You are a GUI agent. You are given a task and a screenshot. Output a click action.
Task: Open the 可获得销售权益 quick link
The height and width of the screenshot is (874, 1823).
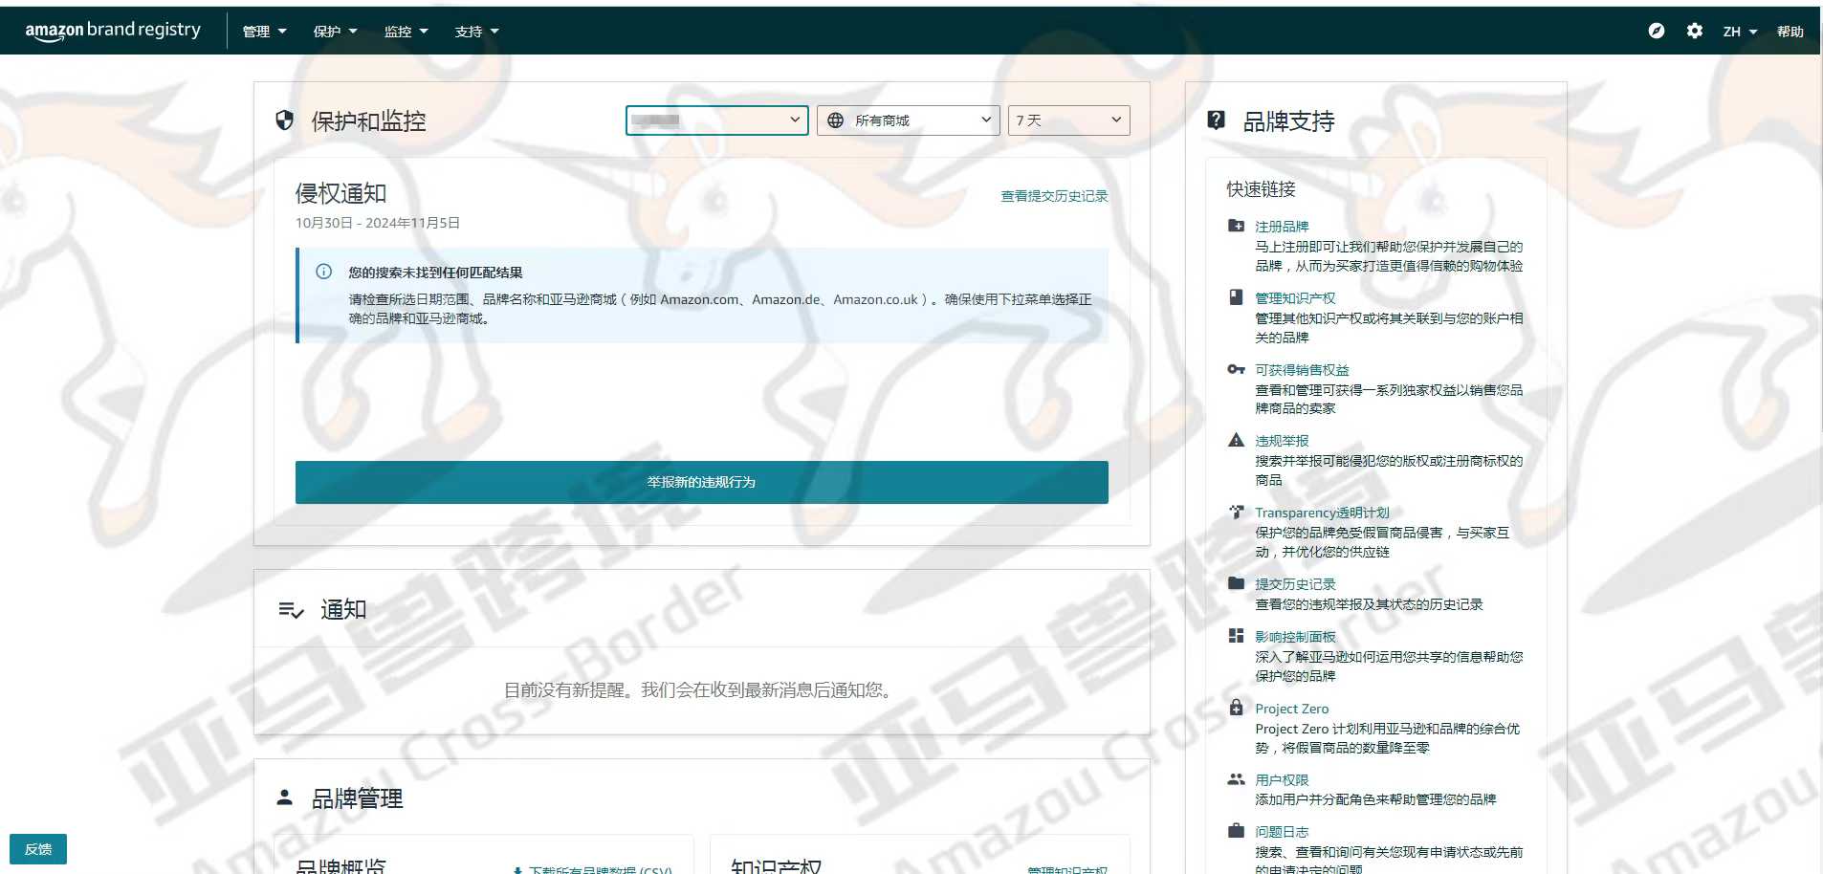click(1302, 370)
